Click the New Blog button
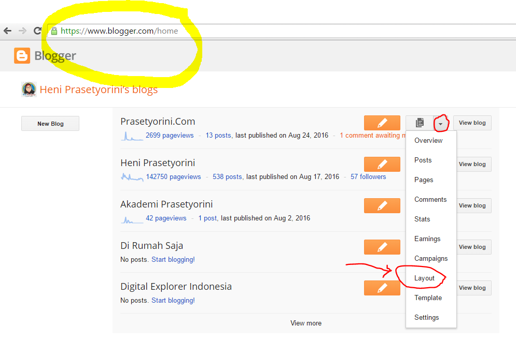This screenshot has height=341, width=516. 50,124
